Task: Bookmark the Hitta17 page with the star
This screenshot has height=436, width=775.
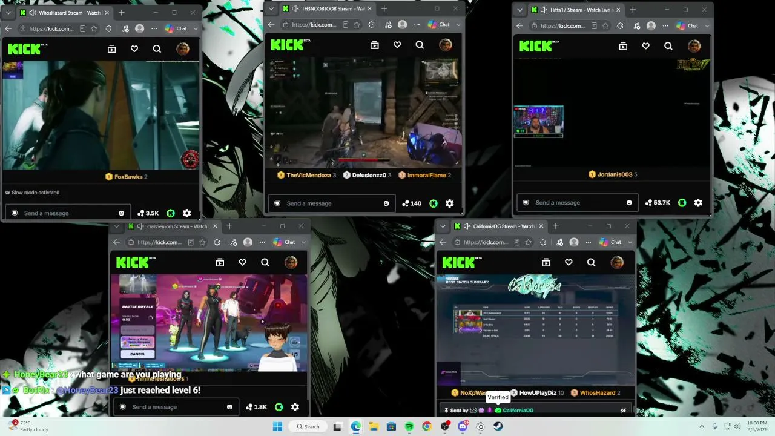Action: pyautogui.click(x=605, y=26)
